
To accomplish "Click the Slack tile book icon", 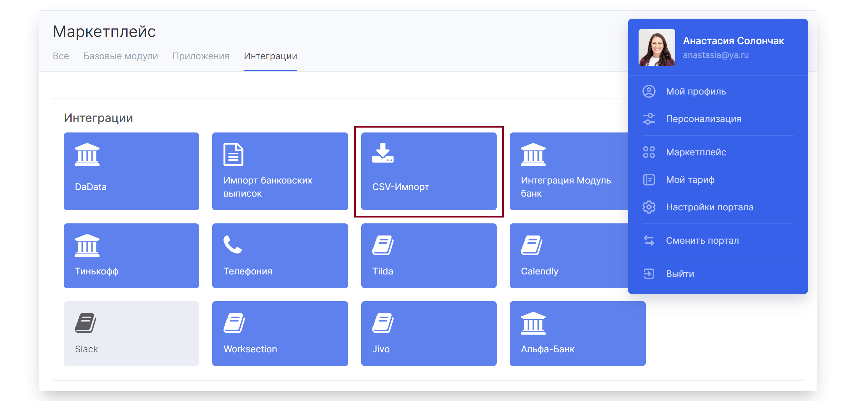I will click(x=85, y=323).
